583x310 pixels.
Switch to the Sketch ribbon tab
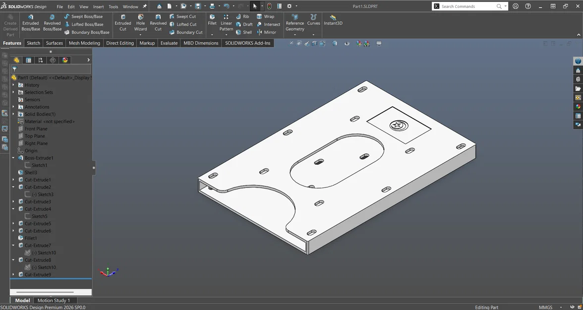click(33, 43)
